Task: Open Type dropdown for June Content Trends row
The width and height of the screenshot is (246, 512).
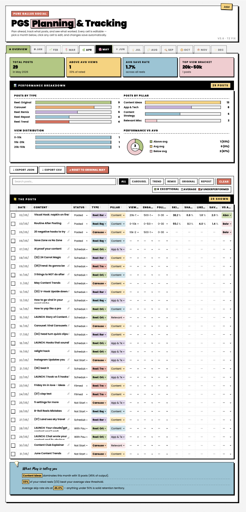Action: point(99,454)
